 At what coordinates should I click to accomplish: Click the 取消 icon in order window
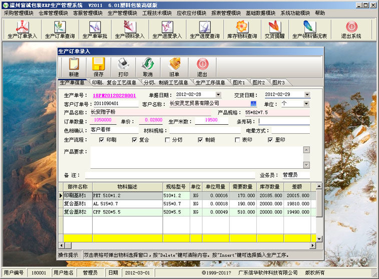tap(148, 67)
